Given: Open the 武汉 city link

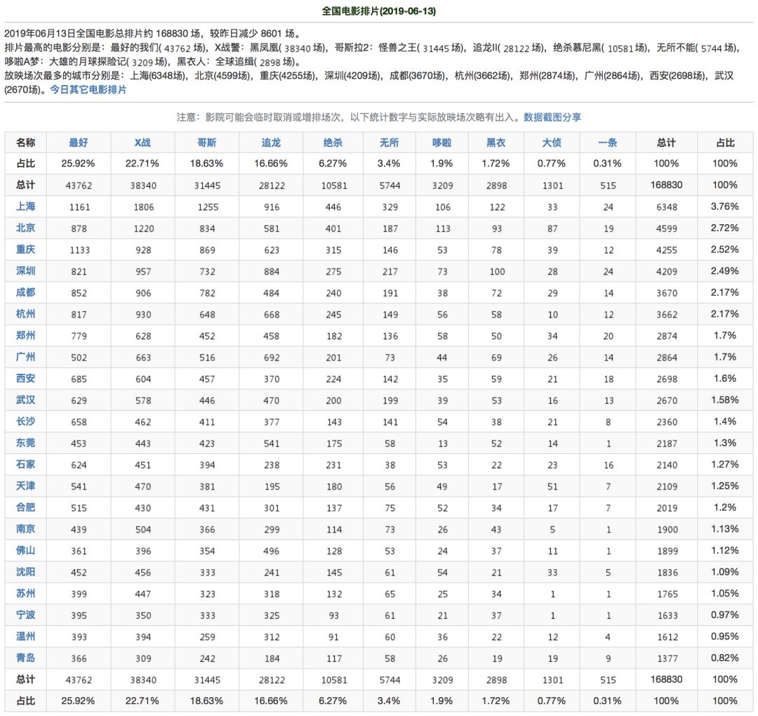Looking at the screenshot, I should click(26, 401).
